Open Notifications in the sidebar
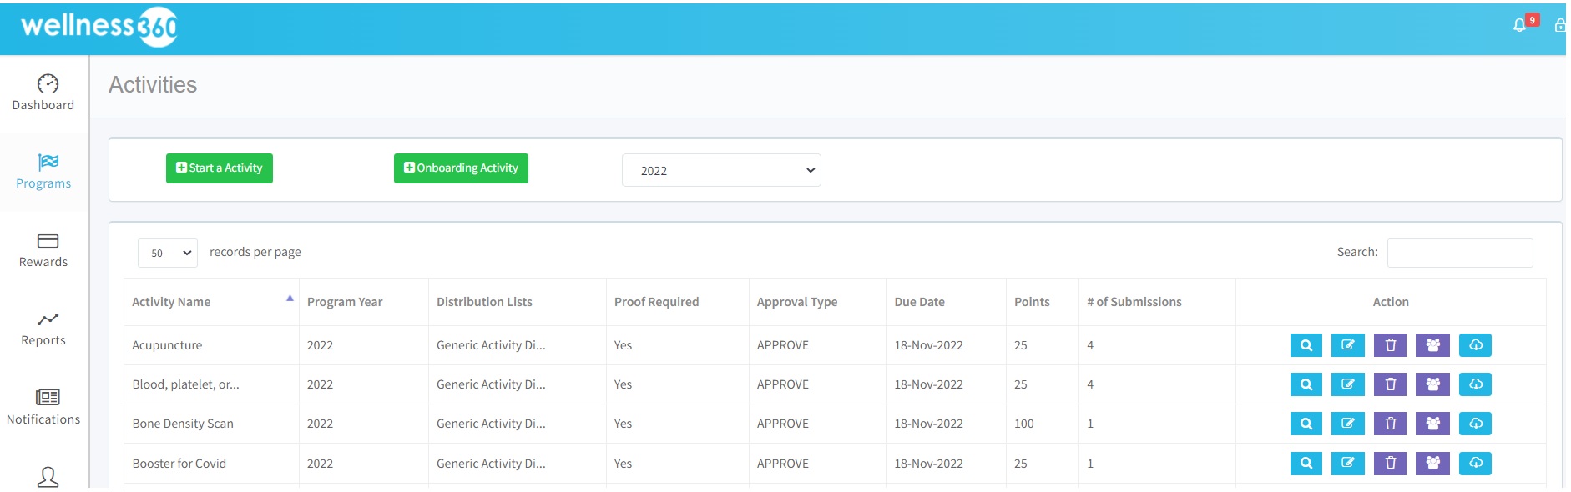This screenshot has height=492, width=1571. click(43, 407)
